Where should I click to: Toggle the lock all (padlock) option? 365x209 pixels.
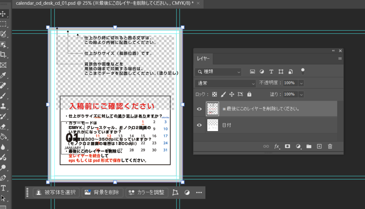pos(249,95)
